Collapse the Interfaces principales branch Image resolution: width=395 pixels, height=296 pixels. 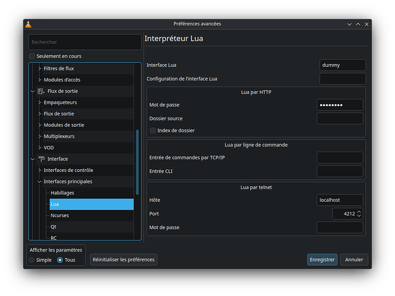click(x=39, y=182)
